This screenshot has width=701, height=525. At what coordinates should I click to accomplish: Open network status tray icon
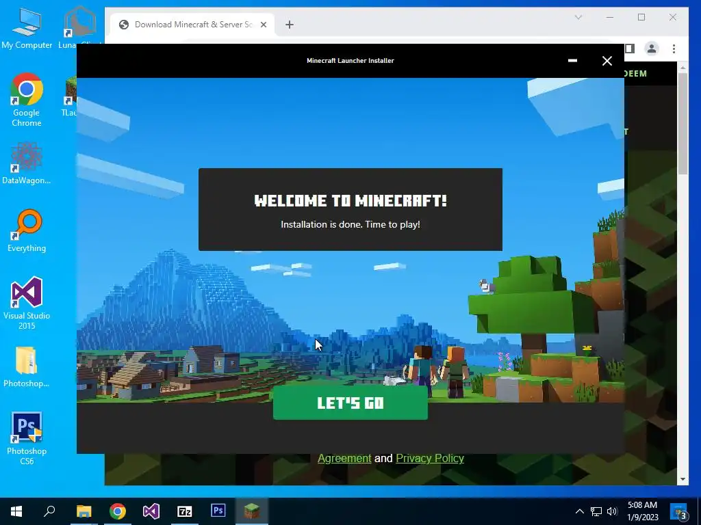click(596, 511)
